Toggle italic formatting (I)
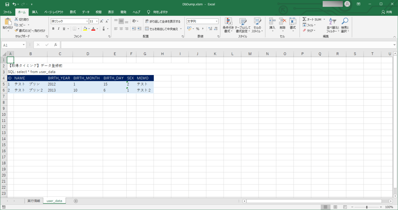This screenshot has width=398, height=210. click(59, 29)
